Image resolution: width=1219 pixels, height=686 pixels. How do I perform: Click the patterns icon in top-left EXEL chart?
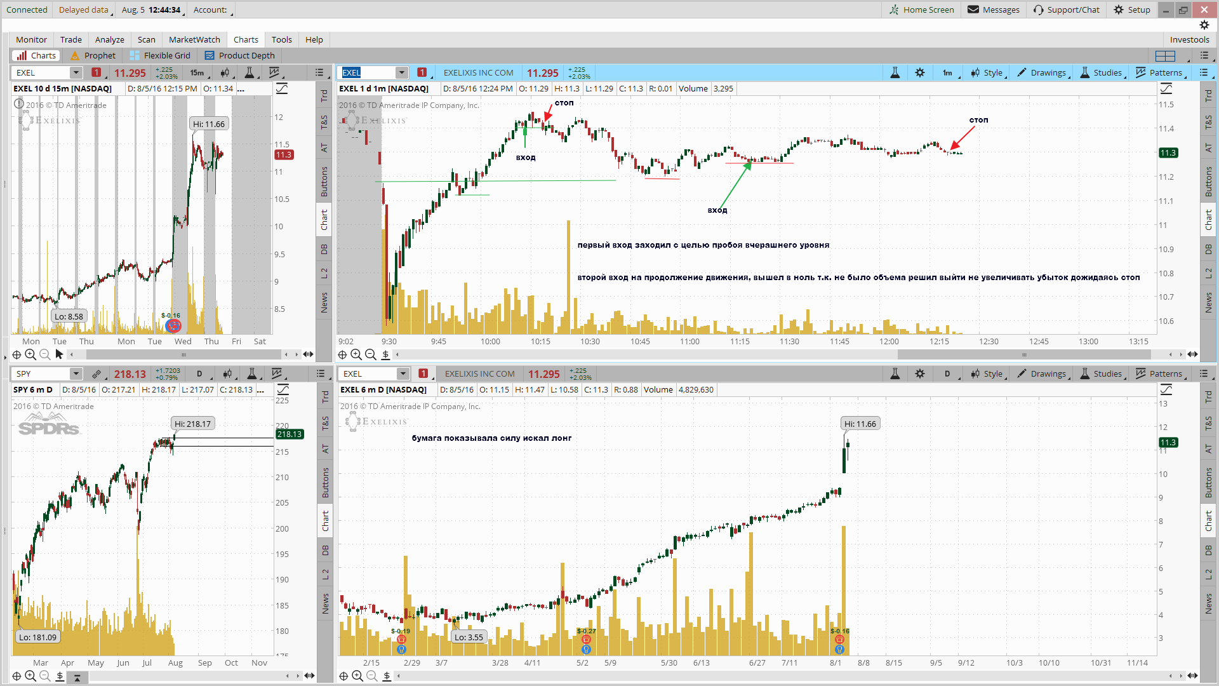[x=274, y=73]
